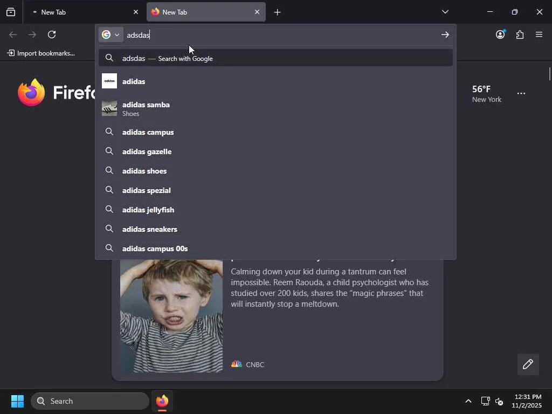
Task: Click the Firefox logo on new tab page
Action: click(x=31, y=93)
